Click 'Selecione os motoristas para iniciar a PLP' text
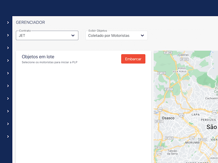The image size is (218, 163). pos(50,62)
